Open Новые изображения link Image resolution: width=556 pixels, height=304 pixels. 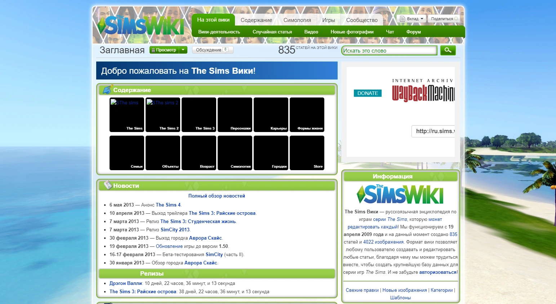coord(405,290)
